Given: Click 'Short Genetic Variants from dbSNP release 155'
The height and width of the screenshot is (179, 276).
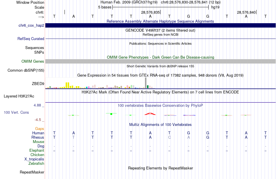Looking at the screenshot, I should pos(160,66).
